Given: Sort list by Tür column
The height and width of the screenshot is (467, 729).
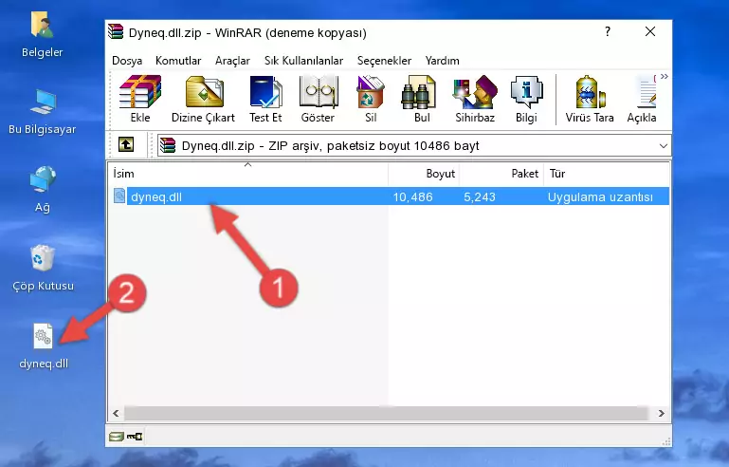Looking at the screenshot, I should point(607,174).
